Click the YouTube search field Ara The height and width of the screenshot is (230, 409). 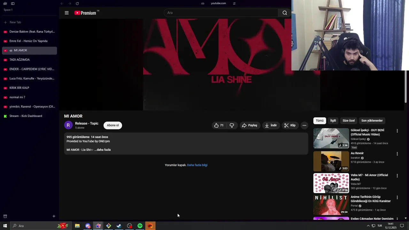(x=220, y=13)
